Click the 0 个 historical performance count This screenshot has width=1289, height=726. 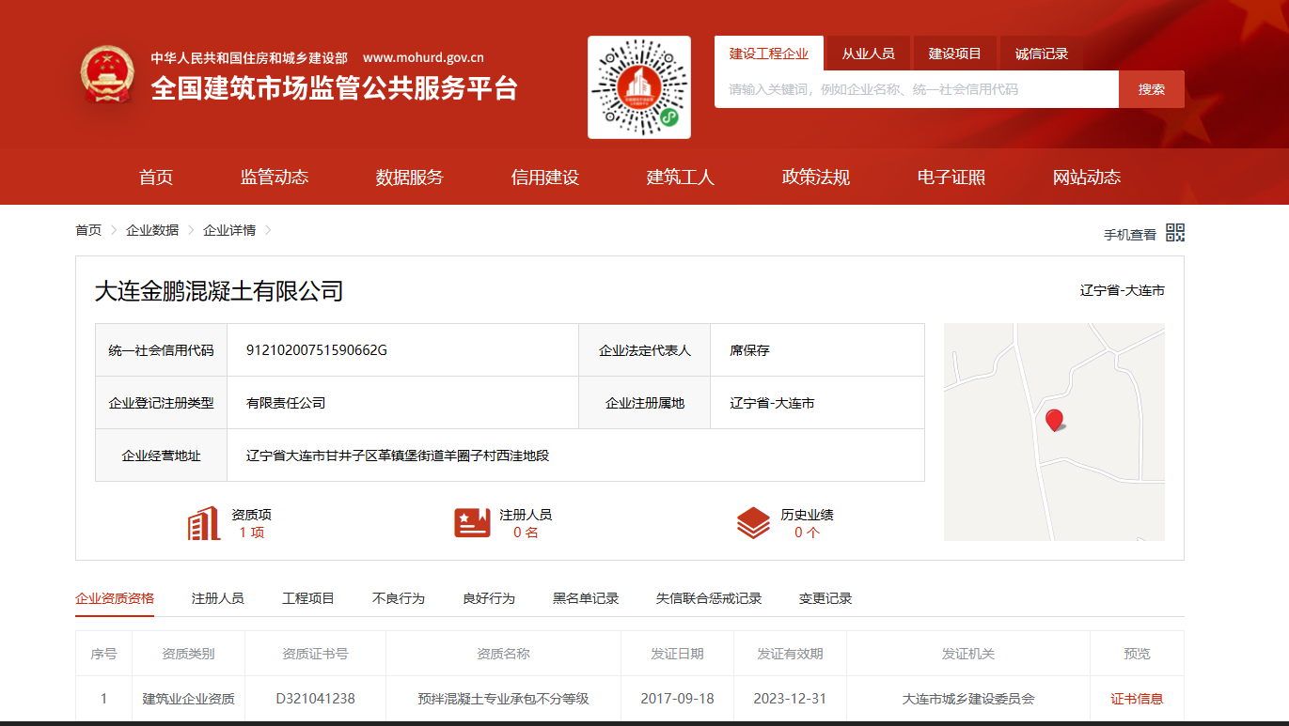807,533
